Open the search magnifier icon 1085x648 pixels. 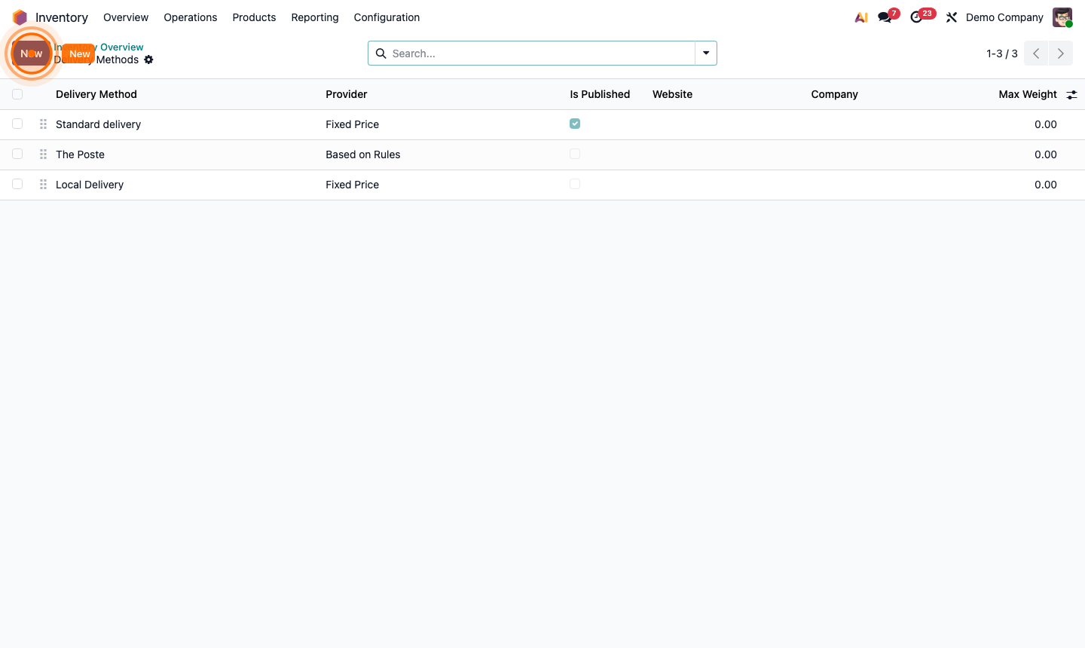click(381, 53)
